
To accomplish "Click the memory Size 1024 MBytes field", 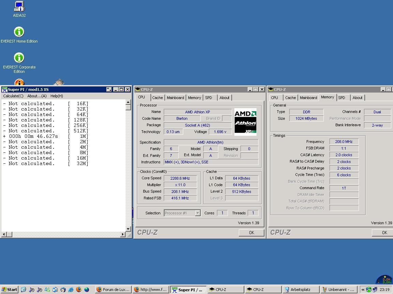I will pyautogui.click(x=306, y=118).
